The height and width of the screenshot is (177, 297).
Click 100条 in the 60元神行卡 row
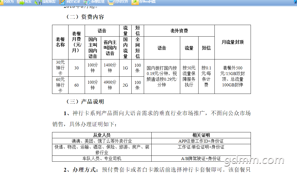[x=138, y=85]
